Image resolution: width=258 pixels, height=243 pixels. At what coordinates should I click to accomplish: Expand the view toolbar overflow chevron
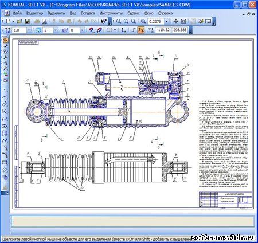pos(214,22)
